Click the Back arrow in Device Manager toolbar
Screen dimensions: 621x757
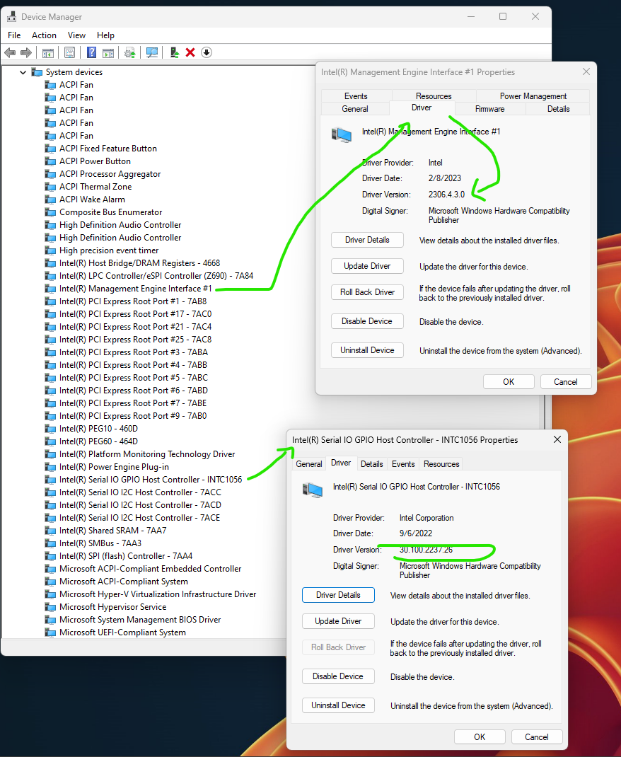10,52
